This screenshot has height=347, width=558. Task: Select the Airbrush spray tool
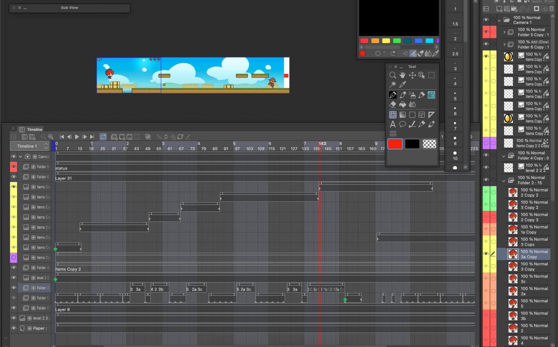[x=412, y=95]
